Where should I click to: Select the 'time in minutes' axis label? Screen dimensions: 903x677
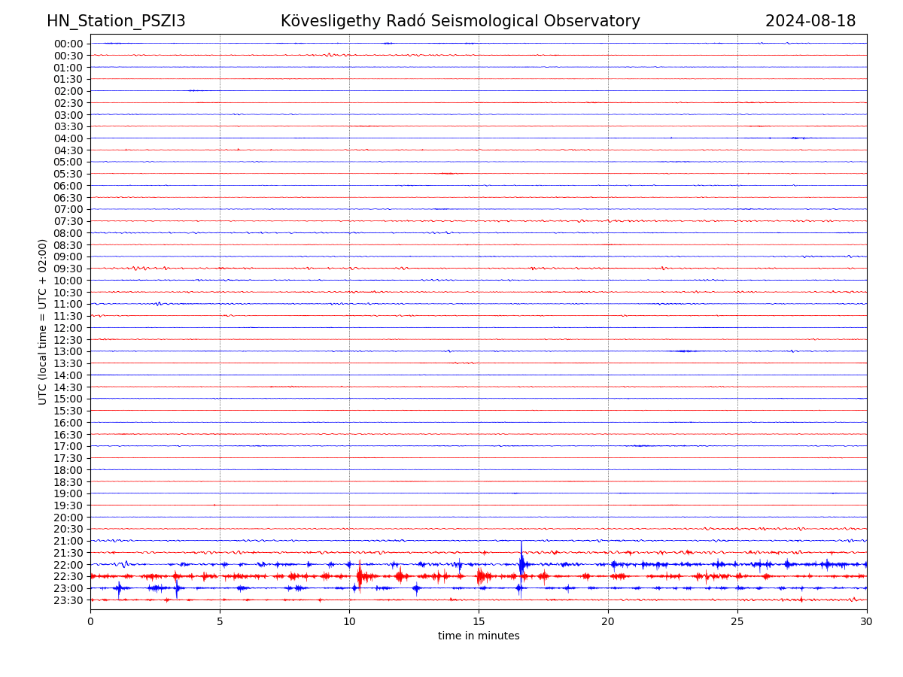coord(479,636)
